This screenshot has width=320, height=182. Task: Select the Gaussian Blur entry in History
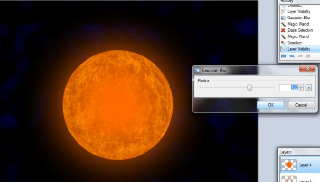pyautogui.click(x=300, y=18)
